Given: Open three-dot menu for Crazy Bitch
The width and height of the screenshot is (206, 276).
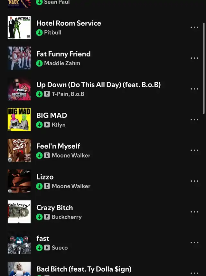Looking at the screenshot, I should click(x=194, y=212).
